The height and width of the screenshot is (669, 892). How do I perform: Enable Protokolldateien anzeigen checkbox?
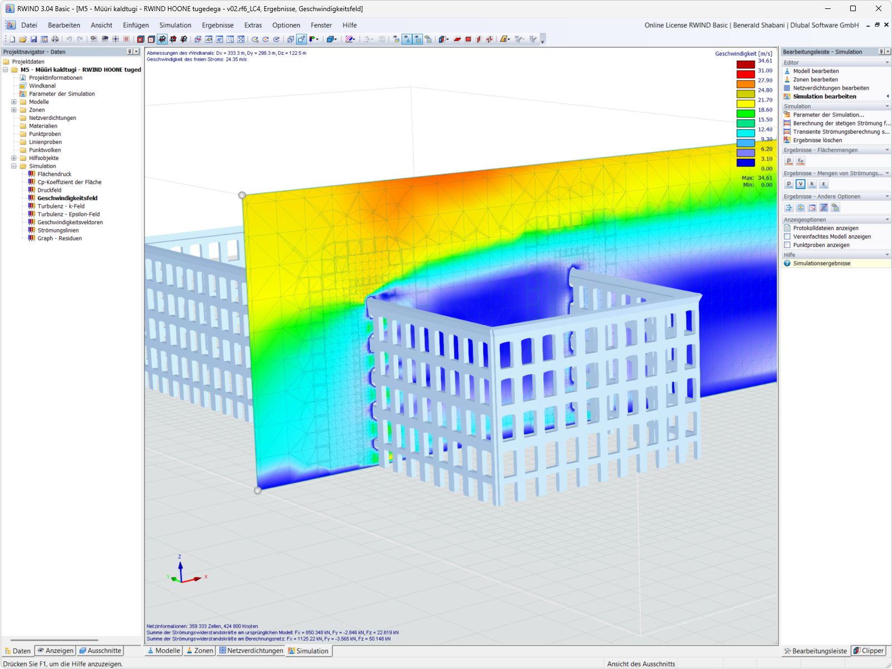pos(787,228)
